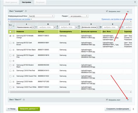138x113 pixels.
Task: Open row menu for Samsung C3010 Pink Red
Action: 13,71
